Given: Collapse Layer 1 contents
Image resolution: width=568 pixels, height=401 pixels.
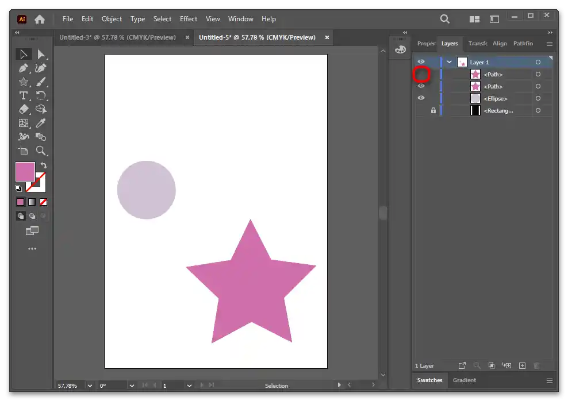Looking at the screenshot, I should (x=450, y=62).
